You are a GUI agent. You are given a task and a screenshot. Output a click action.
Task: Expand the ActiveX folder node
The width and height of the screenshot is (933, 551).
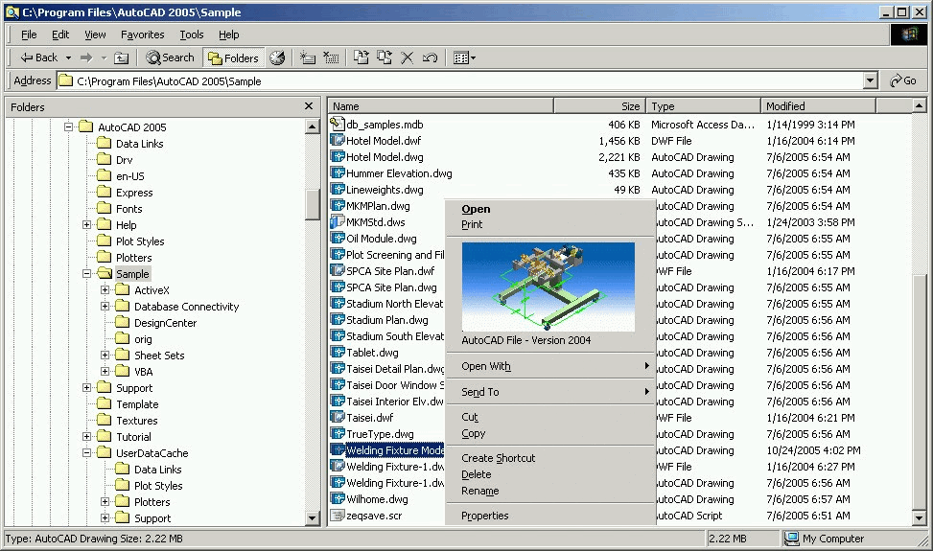tap(105, 290)
